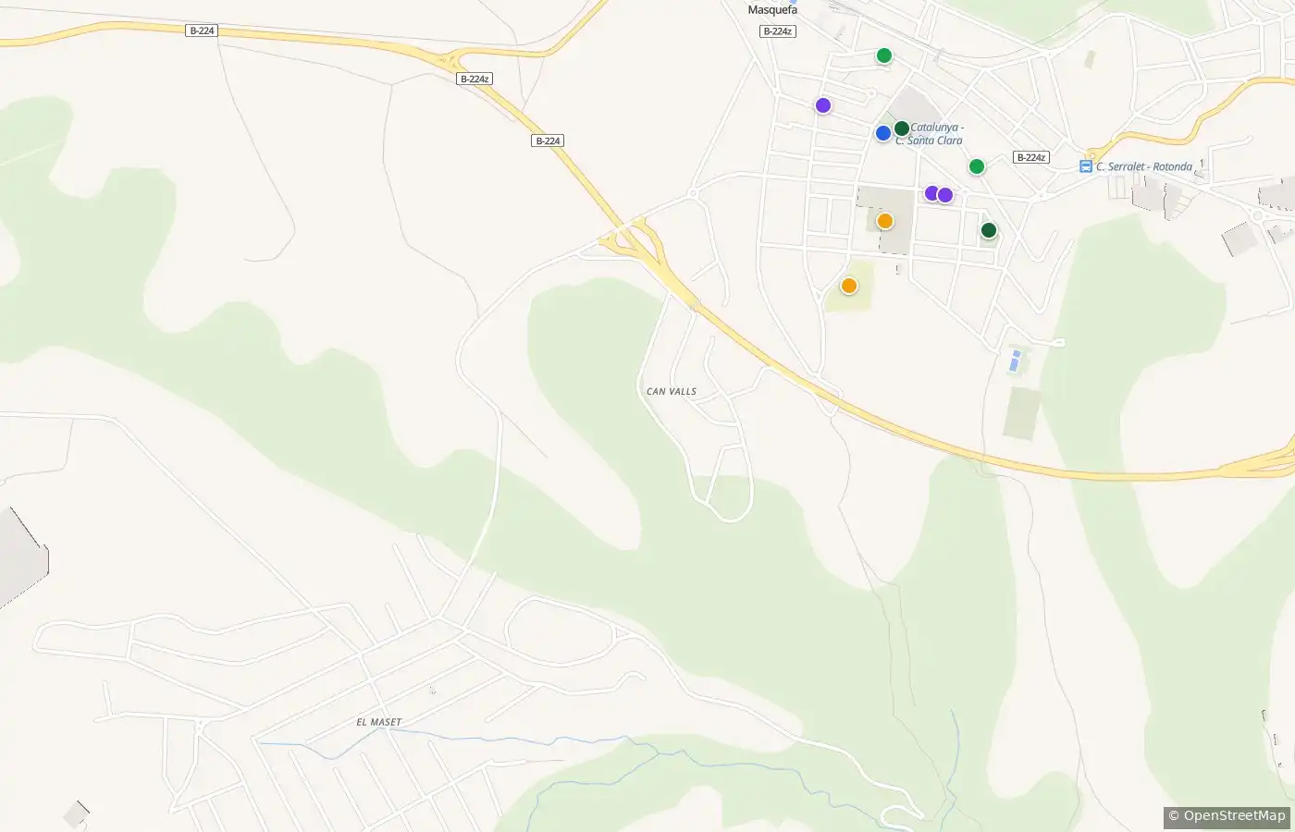Click the C. Serralet - Rotonda bus stop icon

[1086, 166]
